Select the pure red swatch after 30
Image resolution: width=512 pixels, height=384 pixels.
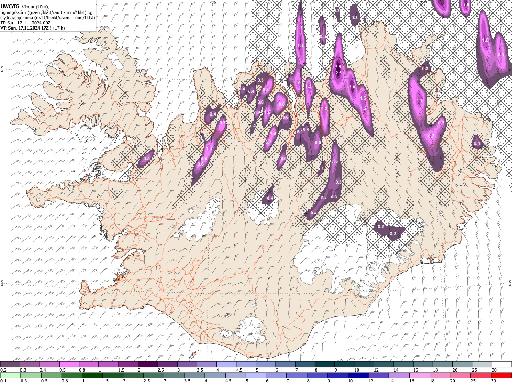(501, 375)
